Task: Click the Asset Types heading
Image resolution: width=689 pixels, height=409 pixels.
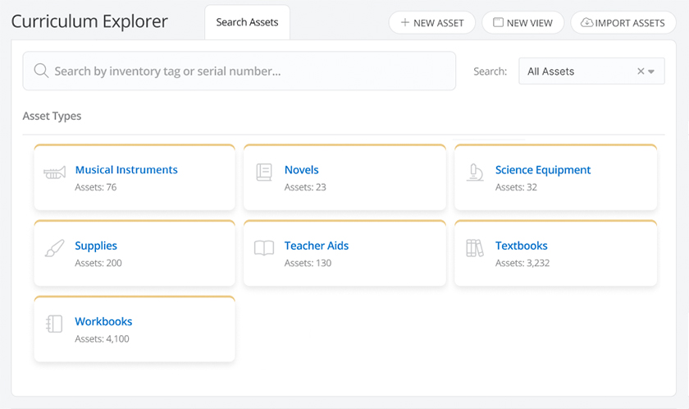Action: pos(52,116)
